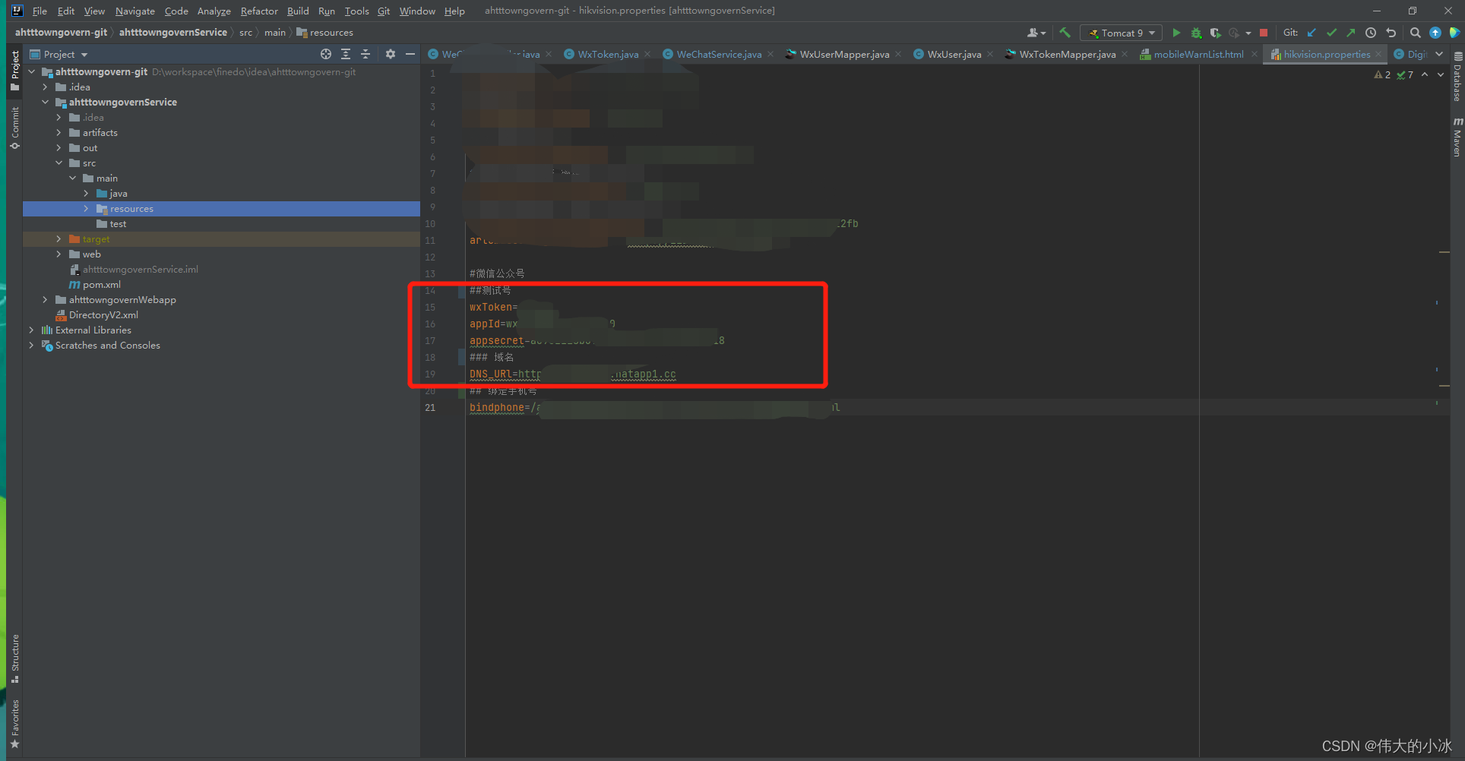The height and width of the screenshot is (761, 1465).
Task: Open Git Show History clock icon
Action: (x=1371, y=33)
